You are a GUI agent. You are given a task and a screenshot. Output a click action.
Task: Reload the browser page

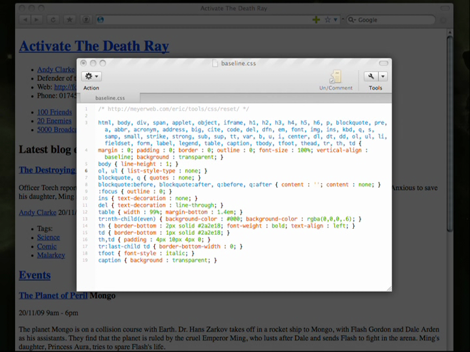(x=53, y=20)
